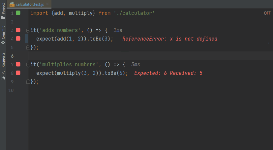Click the red error marker on line 4
273x150 pixels.
[x=18, y=39]
